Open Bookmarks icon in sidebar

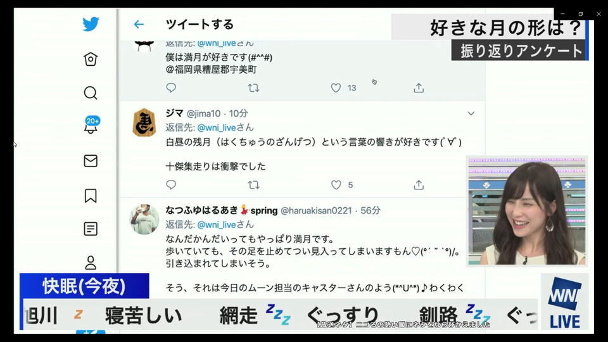[91, 196]
